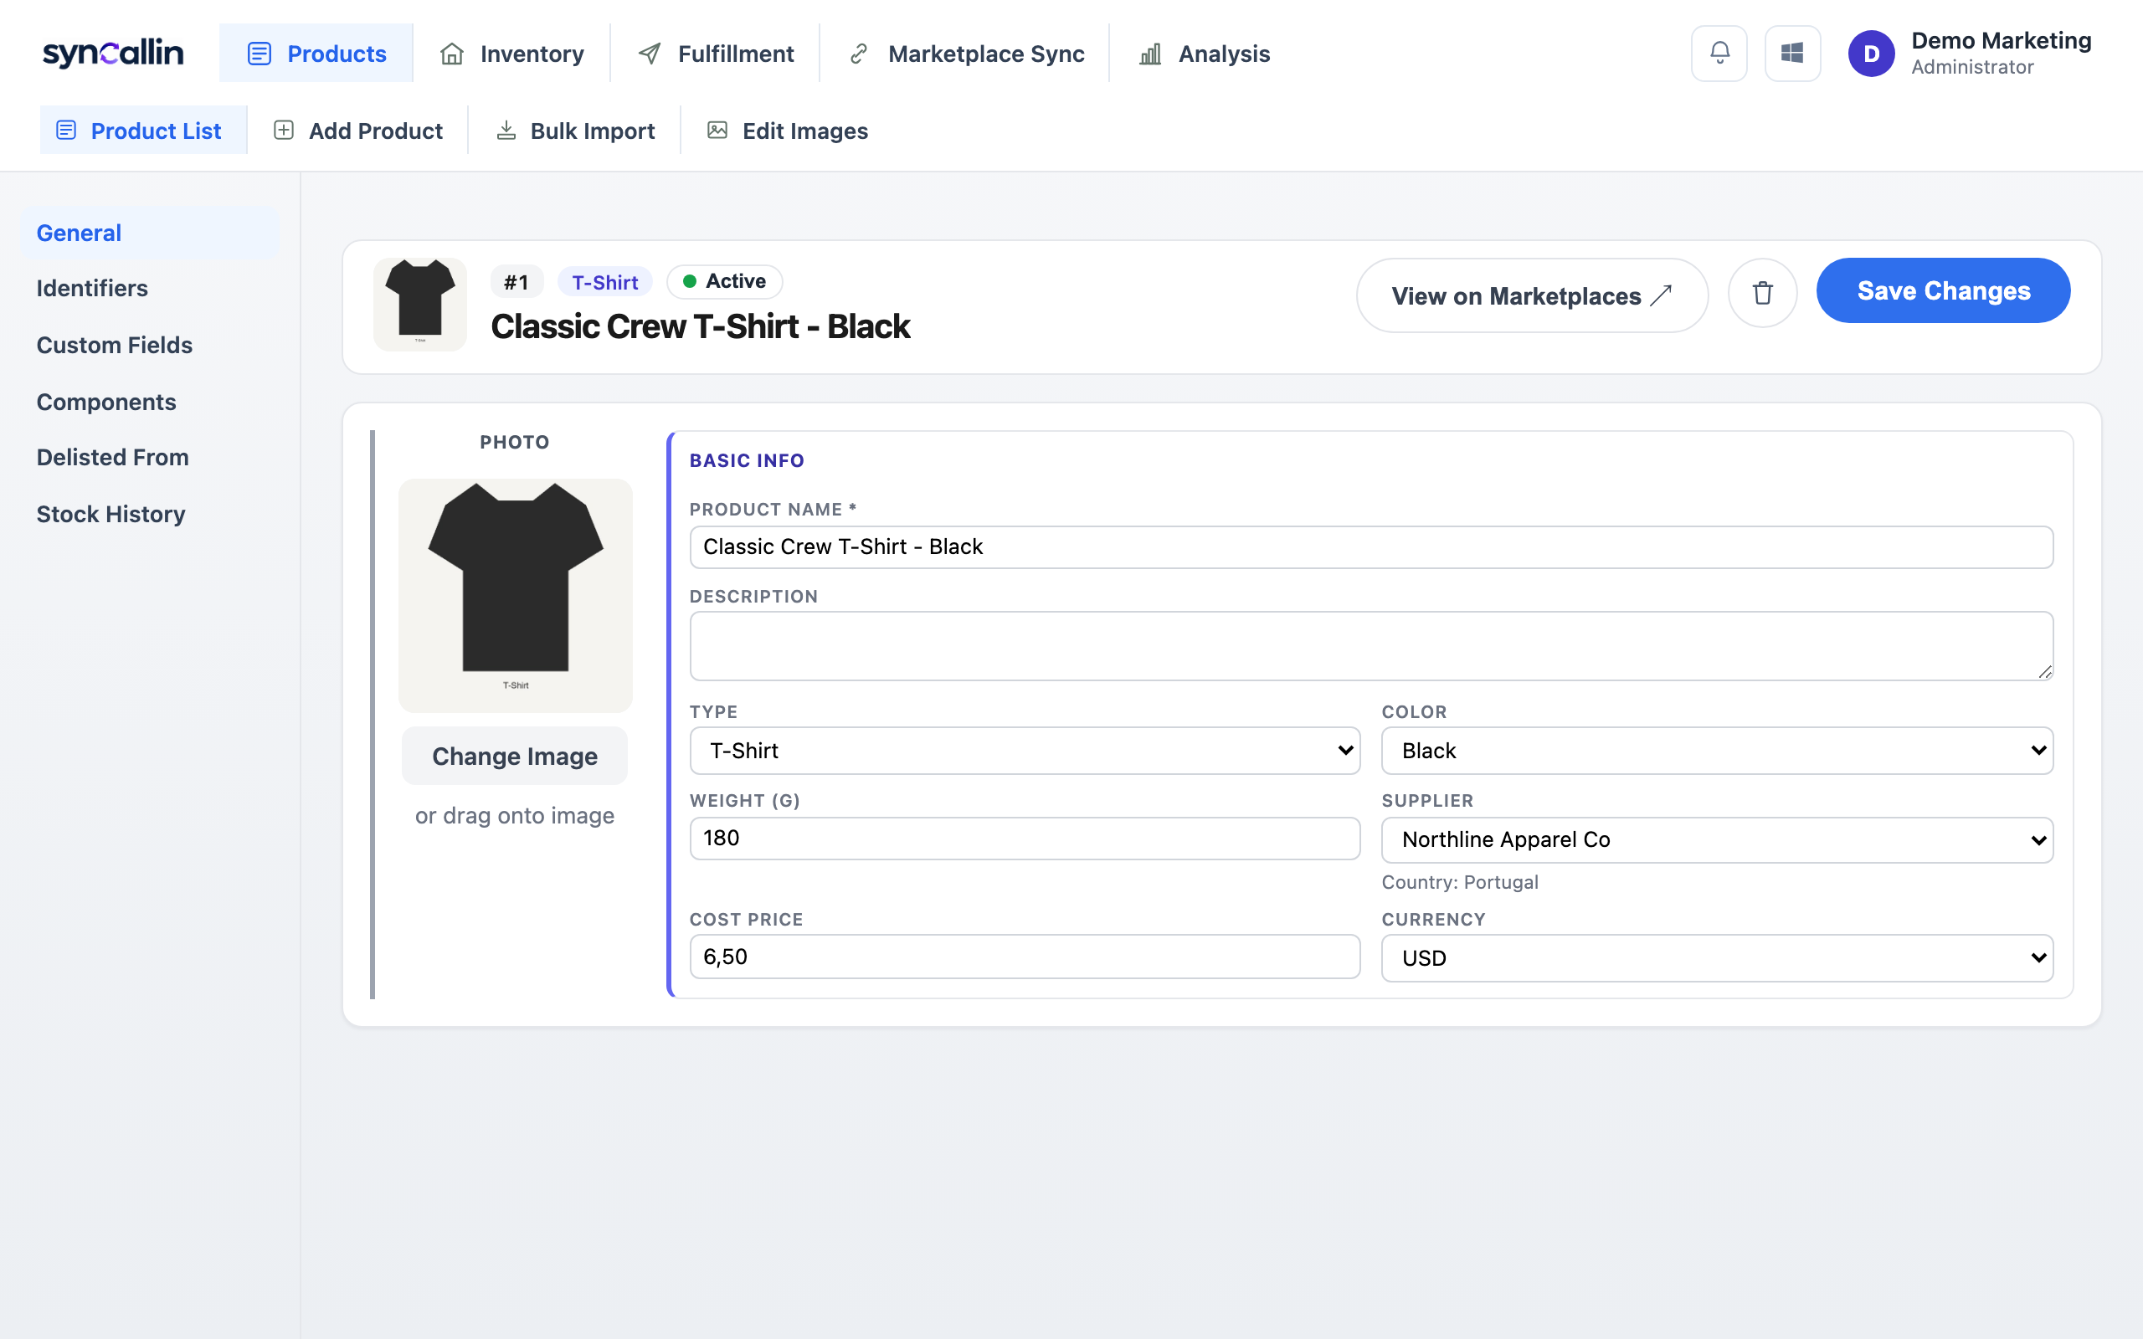Expand the Color dropdown showing Black

[x=1717, y=751]
